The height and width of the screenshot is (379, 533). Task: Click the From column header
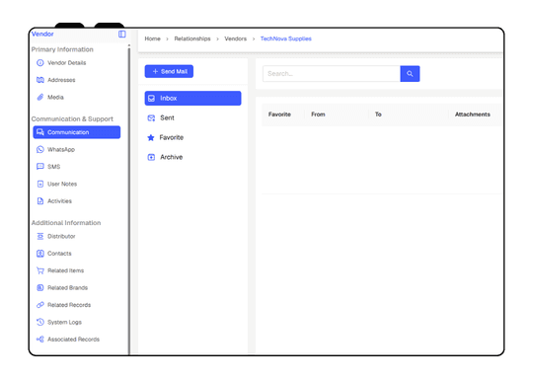pyautogui.click(x=318, y=114)
